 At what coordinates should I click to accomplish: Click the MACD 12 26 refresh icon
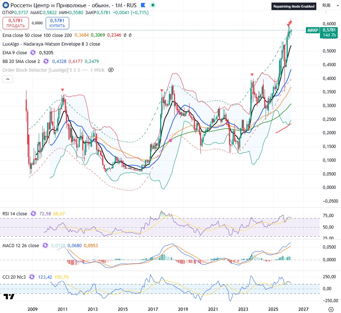[x=45, y=245]
